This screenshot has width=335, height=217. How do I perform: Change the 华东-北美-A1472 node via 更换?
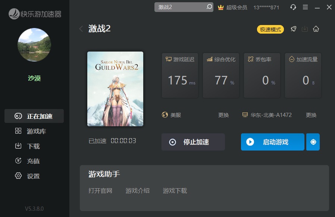point(311,115)
